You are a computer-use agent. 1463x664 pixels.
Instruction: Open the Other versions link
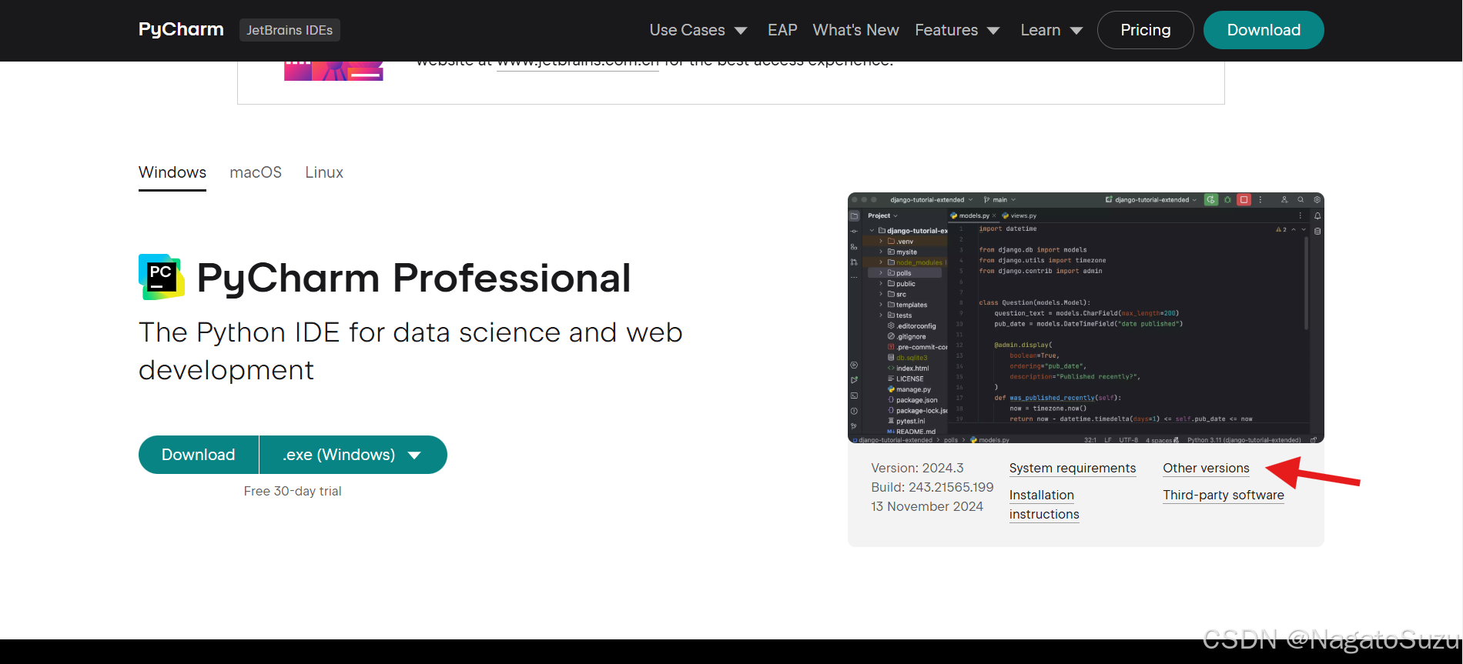point(1206,469)
